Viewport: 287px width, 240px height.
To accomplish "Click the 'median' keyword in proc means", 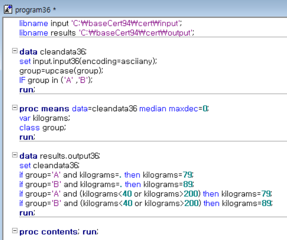I will (153, 109).
